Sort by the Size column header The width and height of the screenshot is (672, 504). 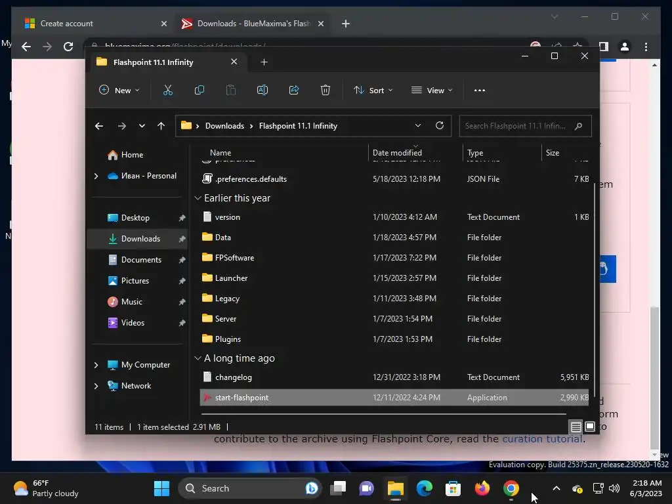(x=566, y=152)
